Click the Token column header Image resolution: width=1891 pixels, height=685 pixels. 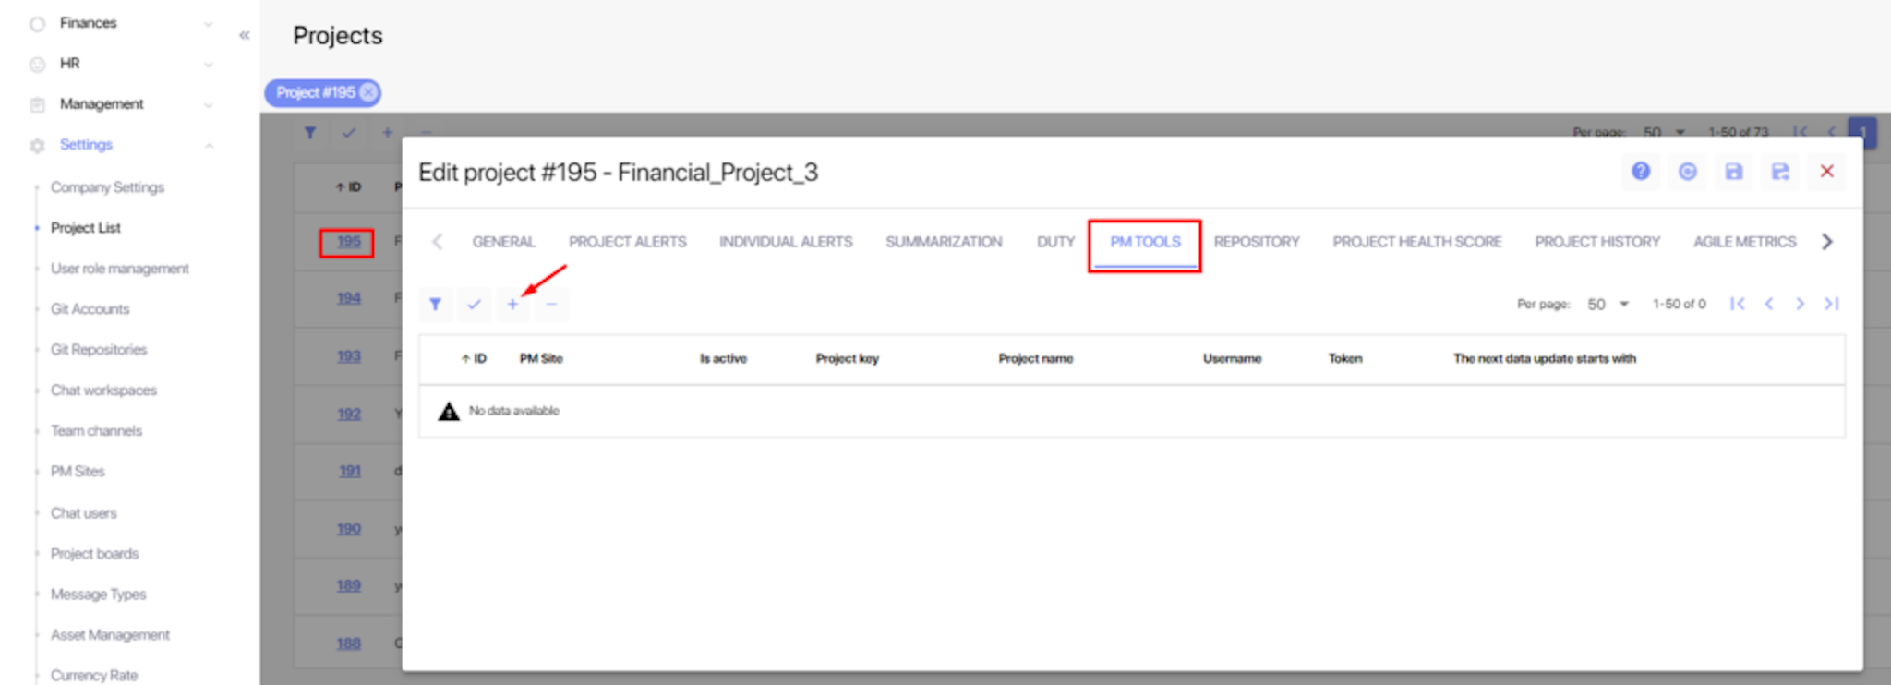pos(1345,358)
